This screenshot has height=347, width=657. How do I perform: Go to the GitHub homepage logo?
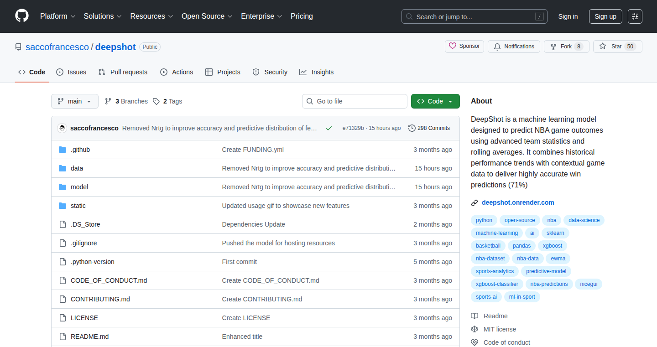click(x=22, y=16)
